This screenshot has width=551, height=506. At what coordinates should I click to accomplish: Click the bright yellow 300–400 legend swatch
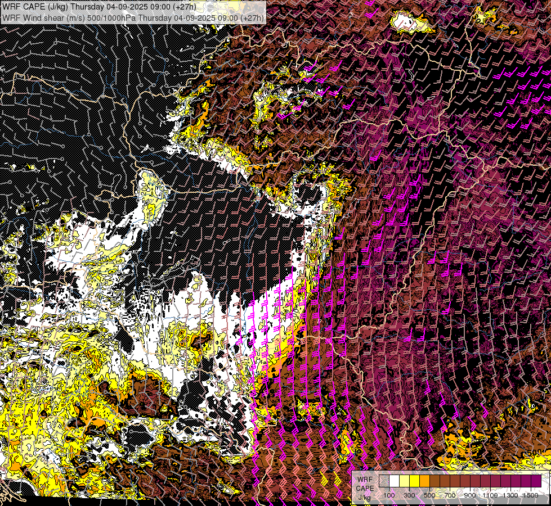pyautogui.click(x=415, y=481)
